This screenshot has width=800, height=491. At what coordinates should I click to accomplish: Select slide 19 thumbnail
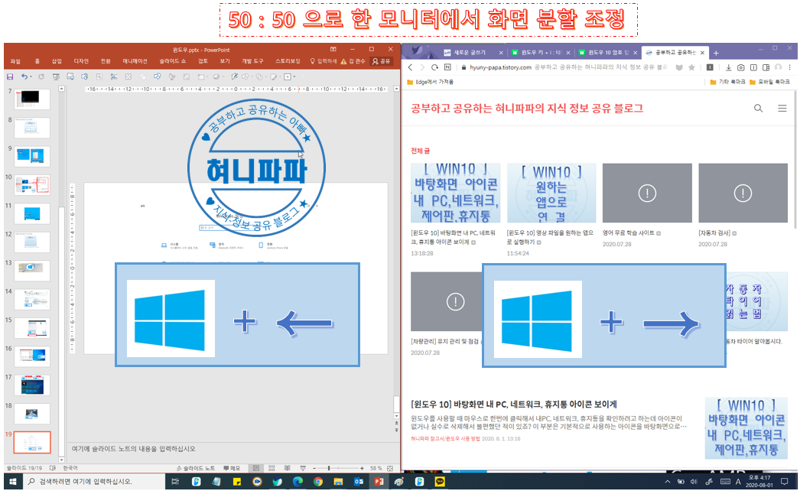(32, 442)
